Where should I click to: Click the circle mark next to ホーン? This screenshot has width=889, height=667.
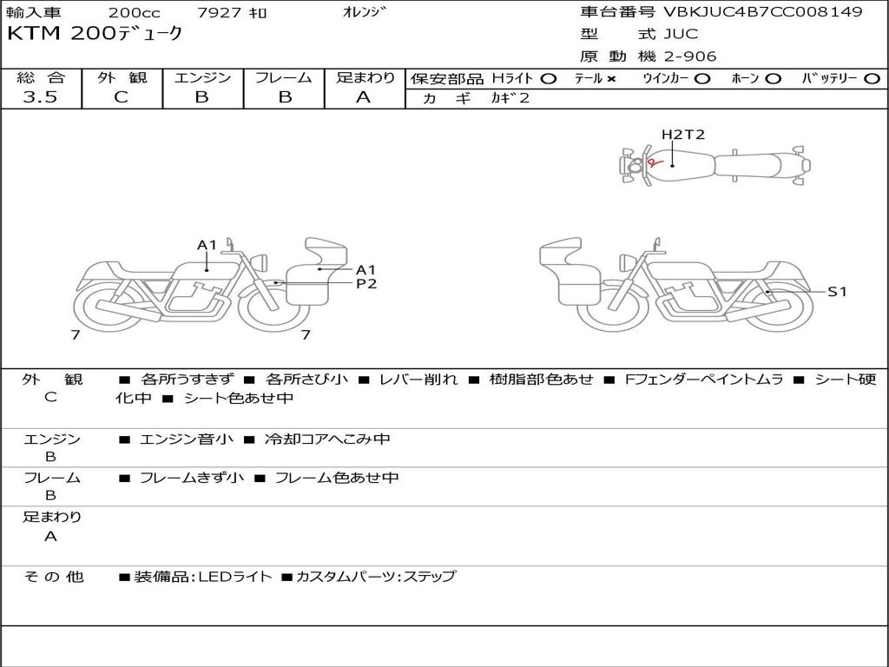tap(774, 78)
